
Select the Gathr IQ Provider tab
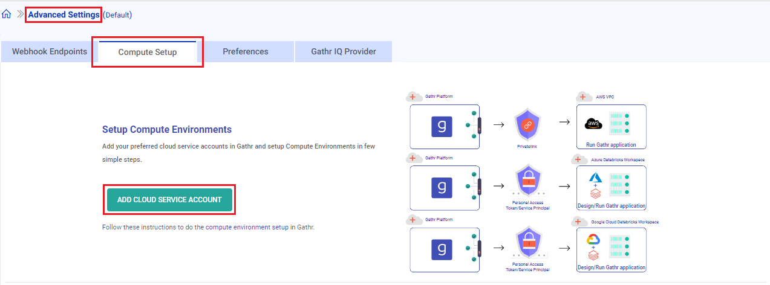[343, 52]
